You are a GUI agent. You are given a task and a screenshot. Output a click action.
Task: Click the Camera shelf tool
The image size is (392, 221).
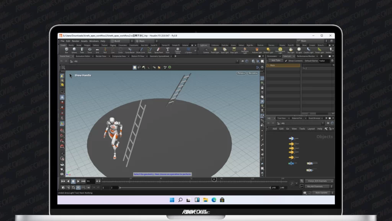coord(206,50)
